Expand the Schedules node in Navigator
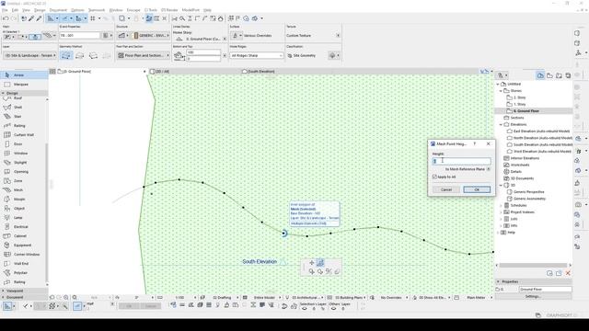 coord(501,206)
